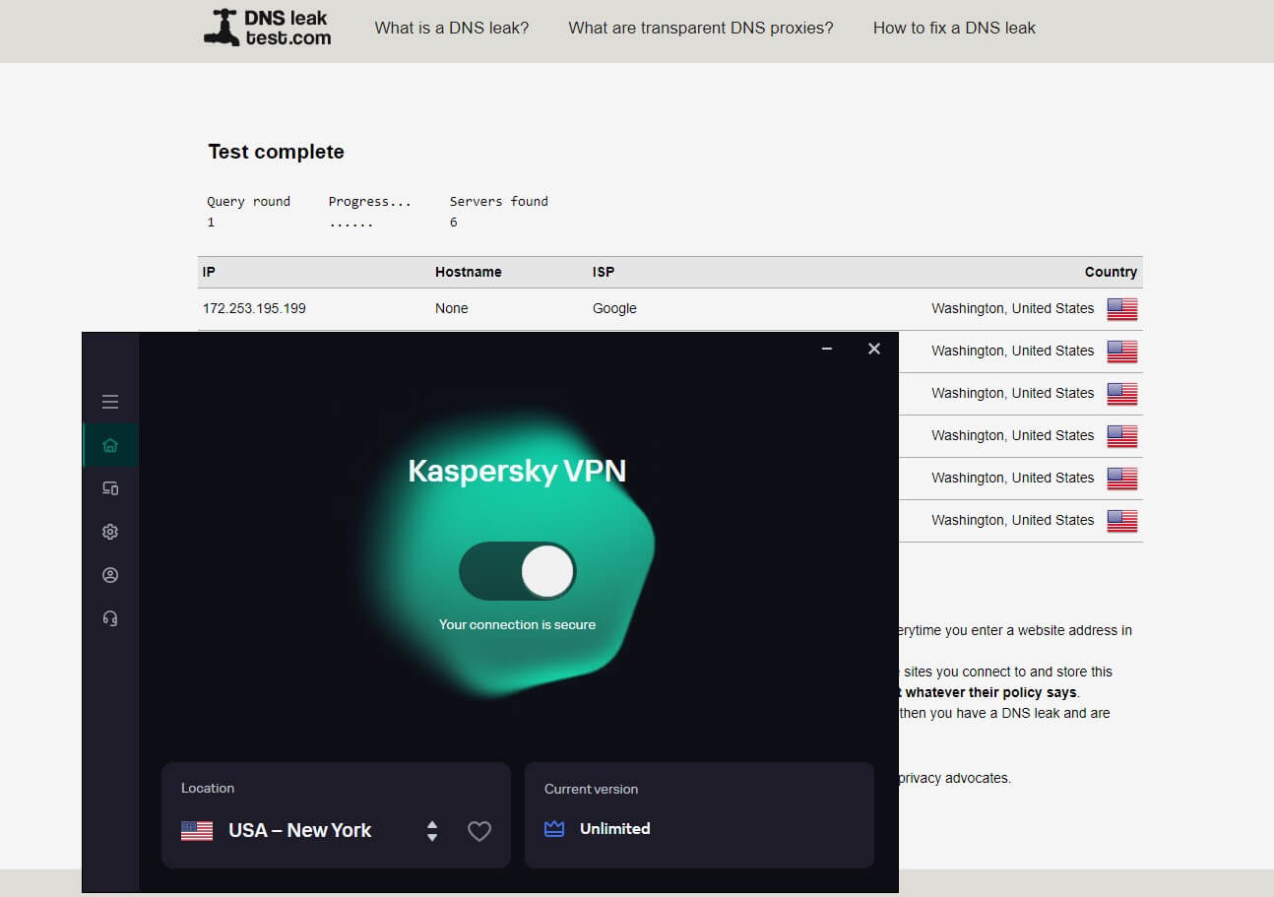Click the 'ISP' column header
Viewport: 1274px width, 897px height.
tap(604, 272)
